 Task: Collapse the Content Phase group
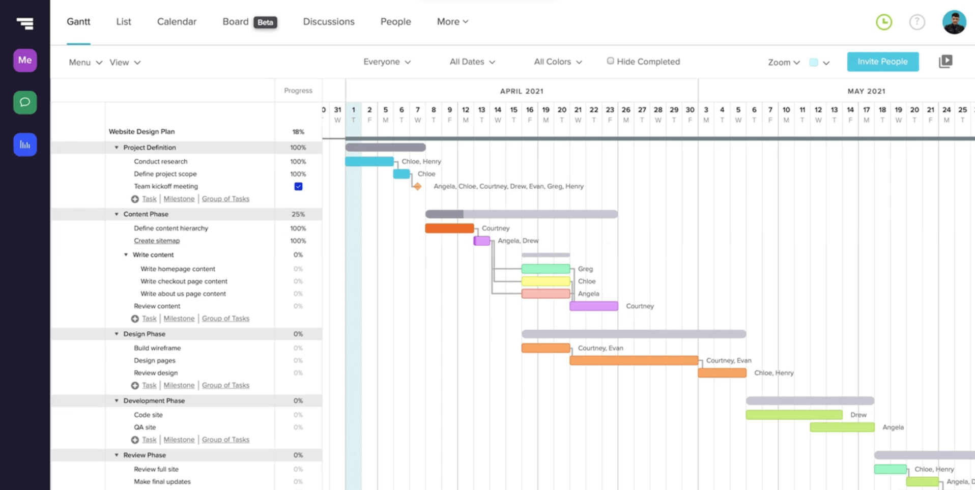tap(117, 214)
